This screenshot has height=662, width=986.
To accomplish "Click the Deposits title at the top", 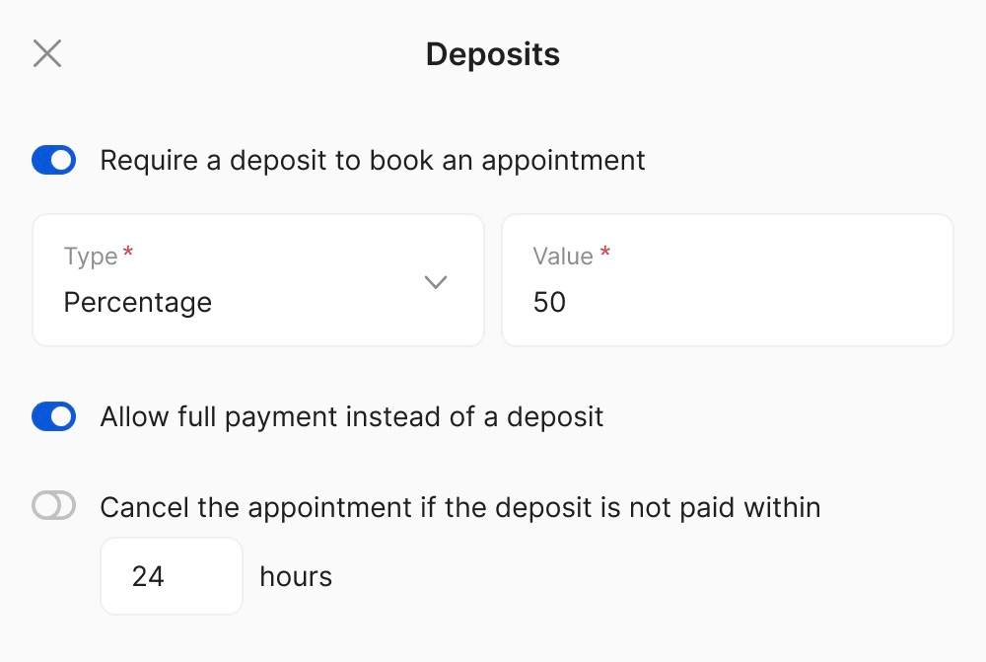I will point(492,54).
